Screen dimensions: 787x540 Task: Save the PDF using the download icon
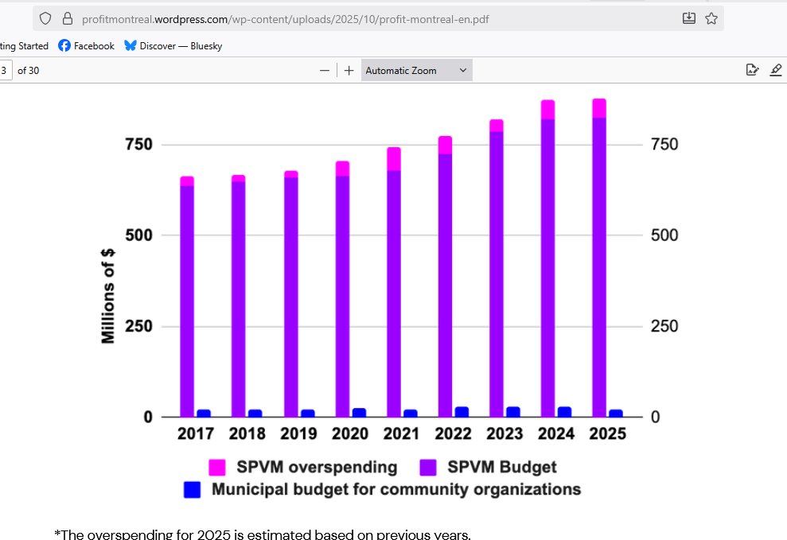point(688,17)
